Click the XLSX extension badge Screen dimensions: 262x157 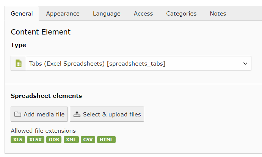[36, 140]
